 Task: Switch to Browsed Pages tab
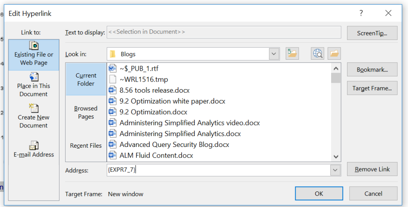[x=86, y=112]
